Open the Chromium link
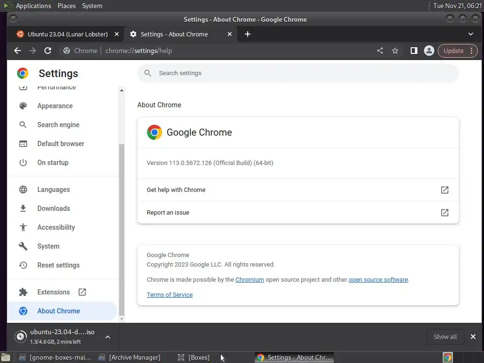The height and width of the screenshot is (363, 484). pos(250,280)
